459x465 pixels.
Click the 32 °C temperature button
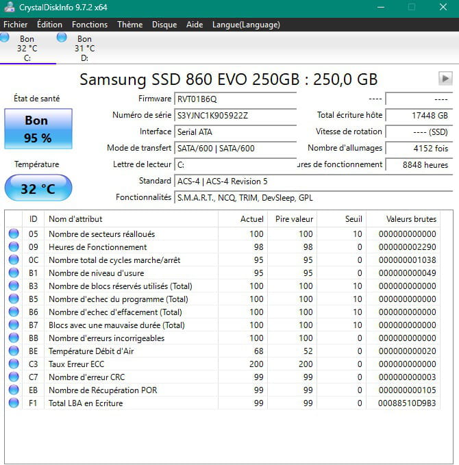(x=38, y=188)
